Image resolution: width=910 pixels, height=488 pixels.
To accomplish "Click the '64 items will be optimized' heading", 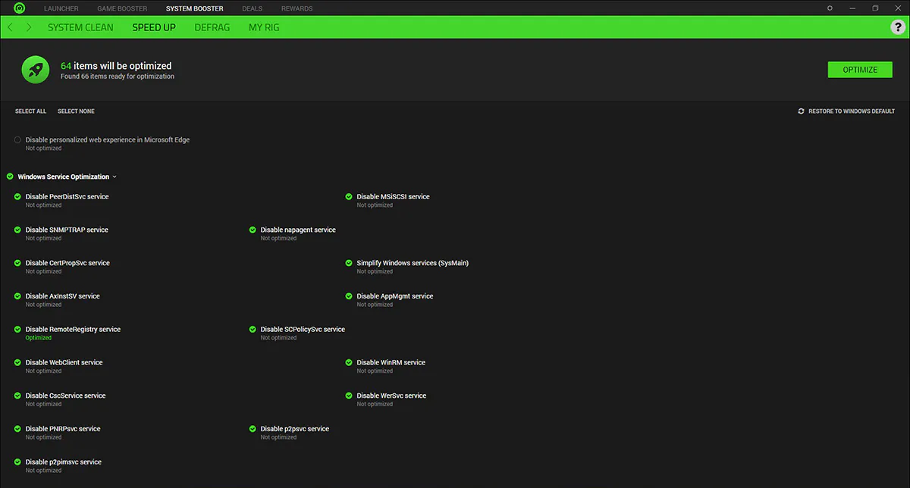I will [116, 66].
